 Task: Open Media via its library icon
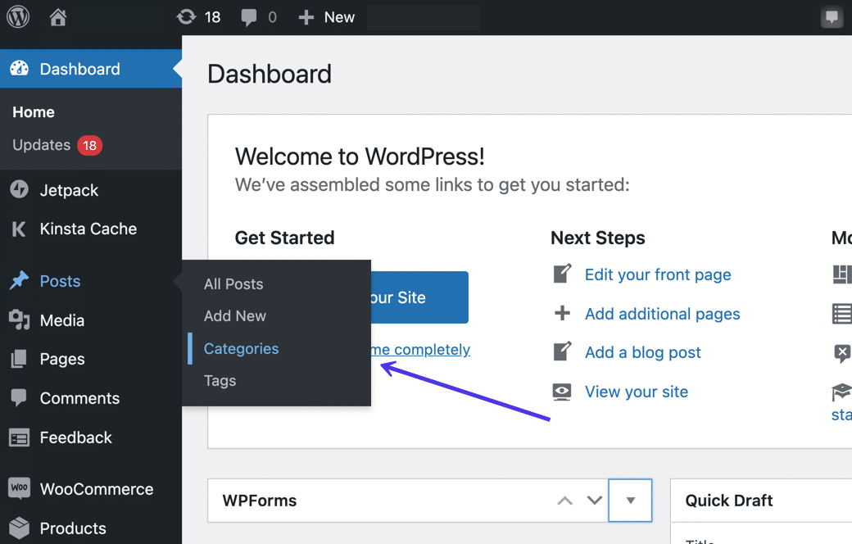click(17, 320)
